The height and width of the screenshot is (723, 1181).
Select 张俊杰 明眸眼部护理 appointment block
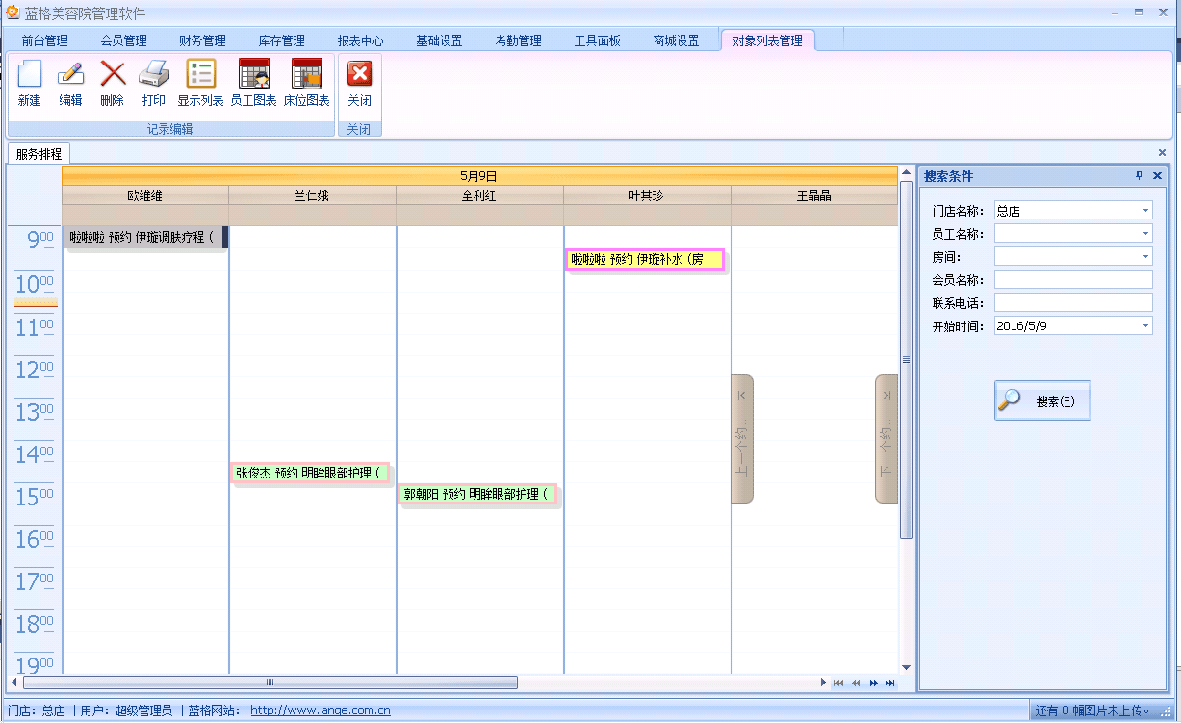(x=310, y=473)
